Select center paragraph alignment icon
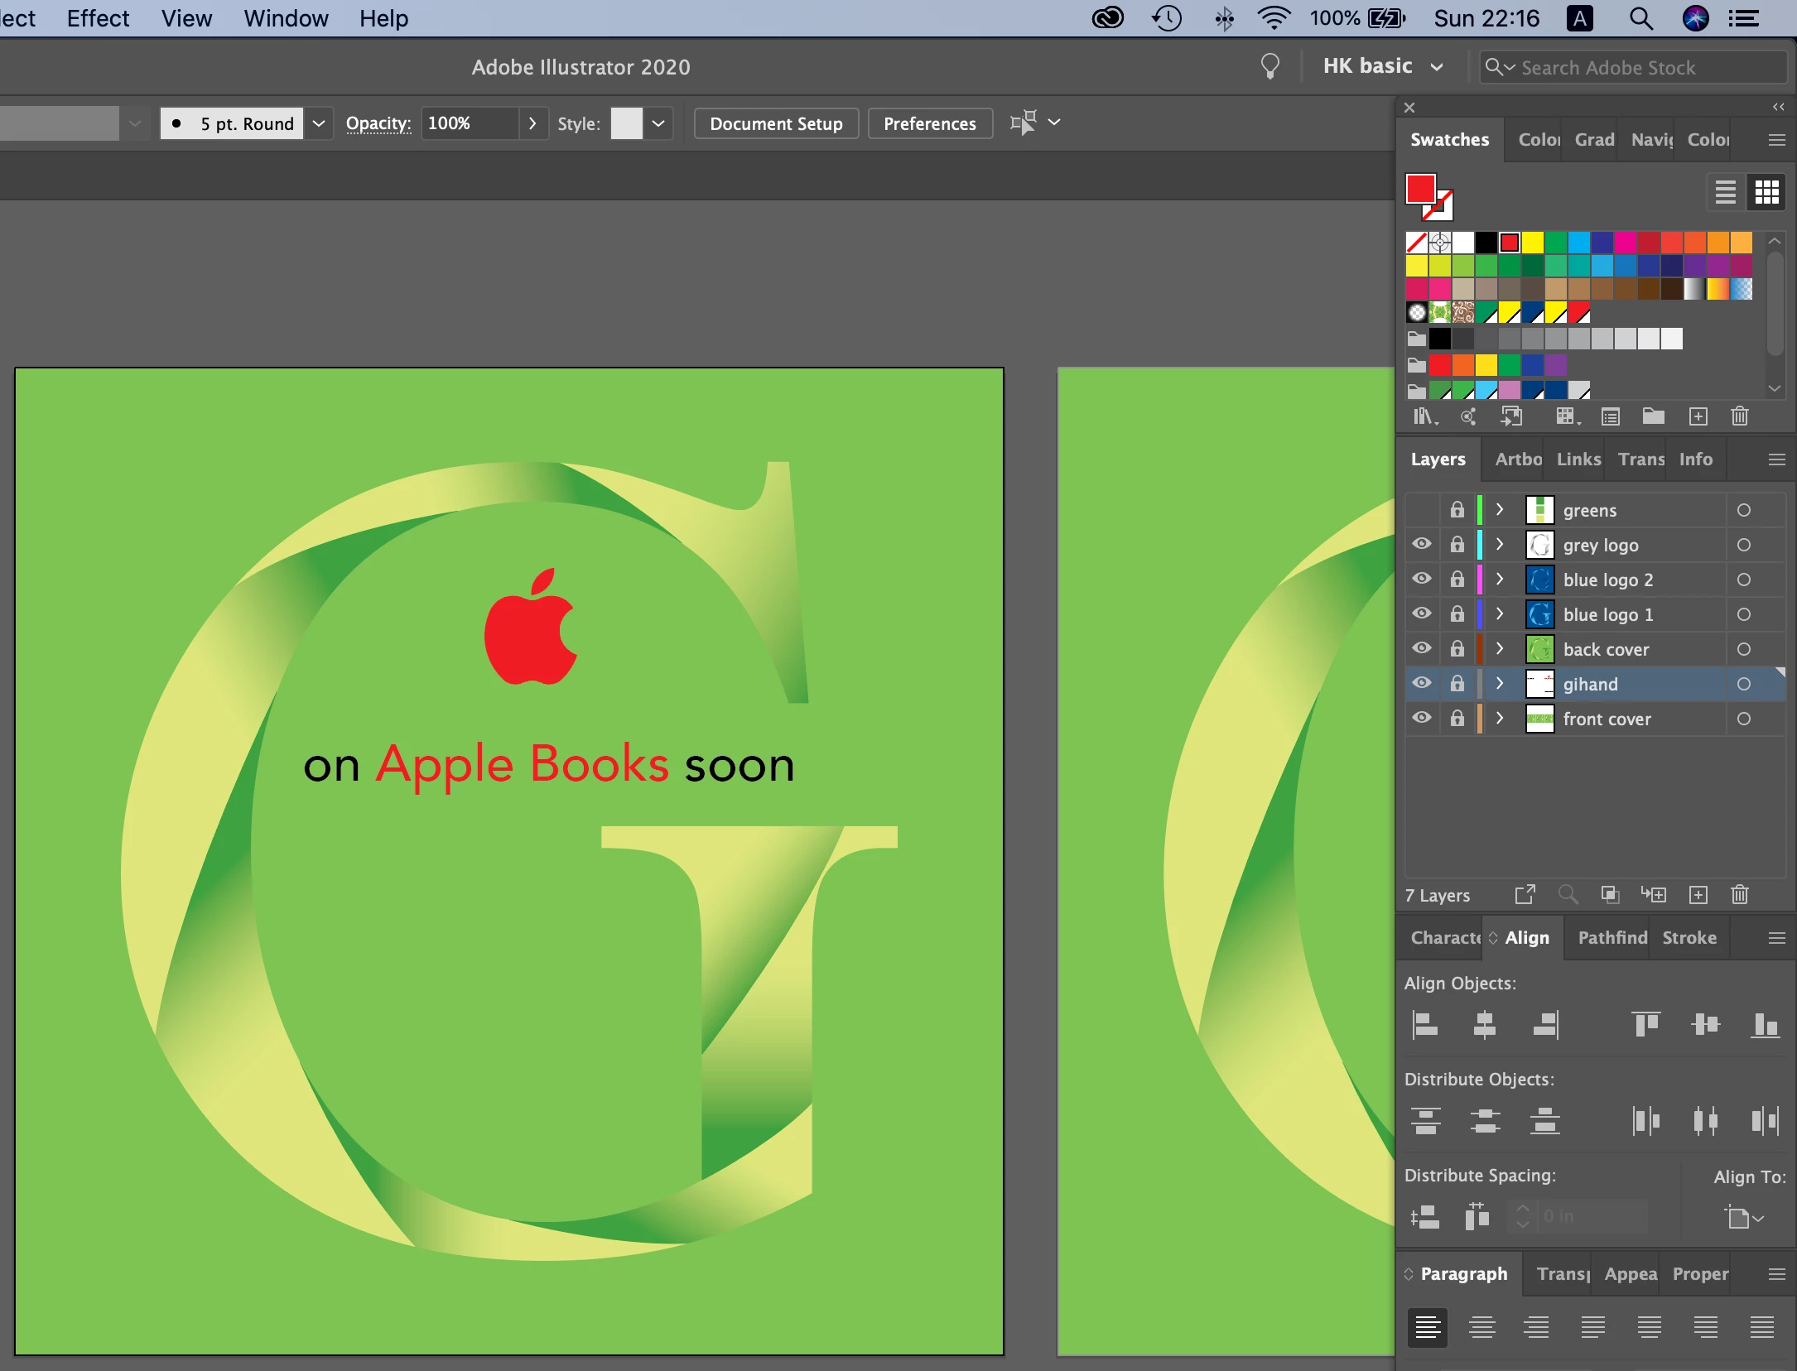 click(1481, 1328)
